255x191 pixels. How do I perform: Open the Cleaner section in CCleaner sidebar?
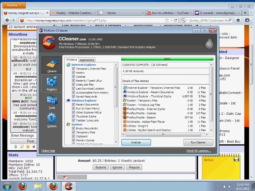click(x=52, y=65)
